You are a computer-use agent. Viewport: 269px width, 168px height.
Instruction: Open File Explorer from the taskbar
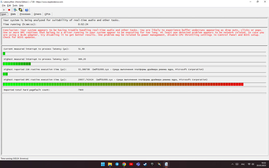110,164
